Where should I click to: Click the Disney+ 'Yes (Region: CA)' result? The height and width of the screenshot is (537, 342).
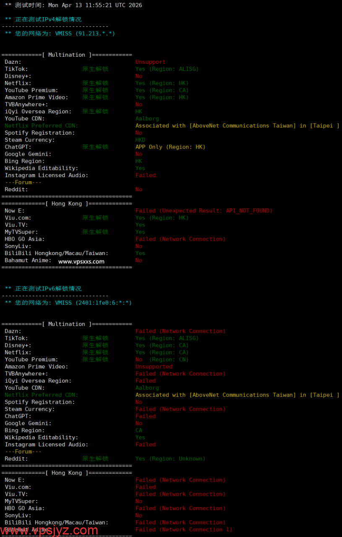162,345
